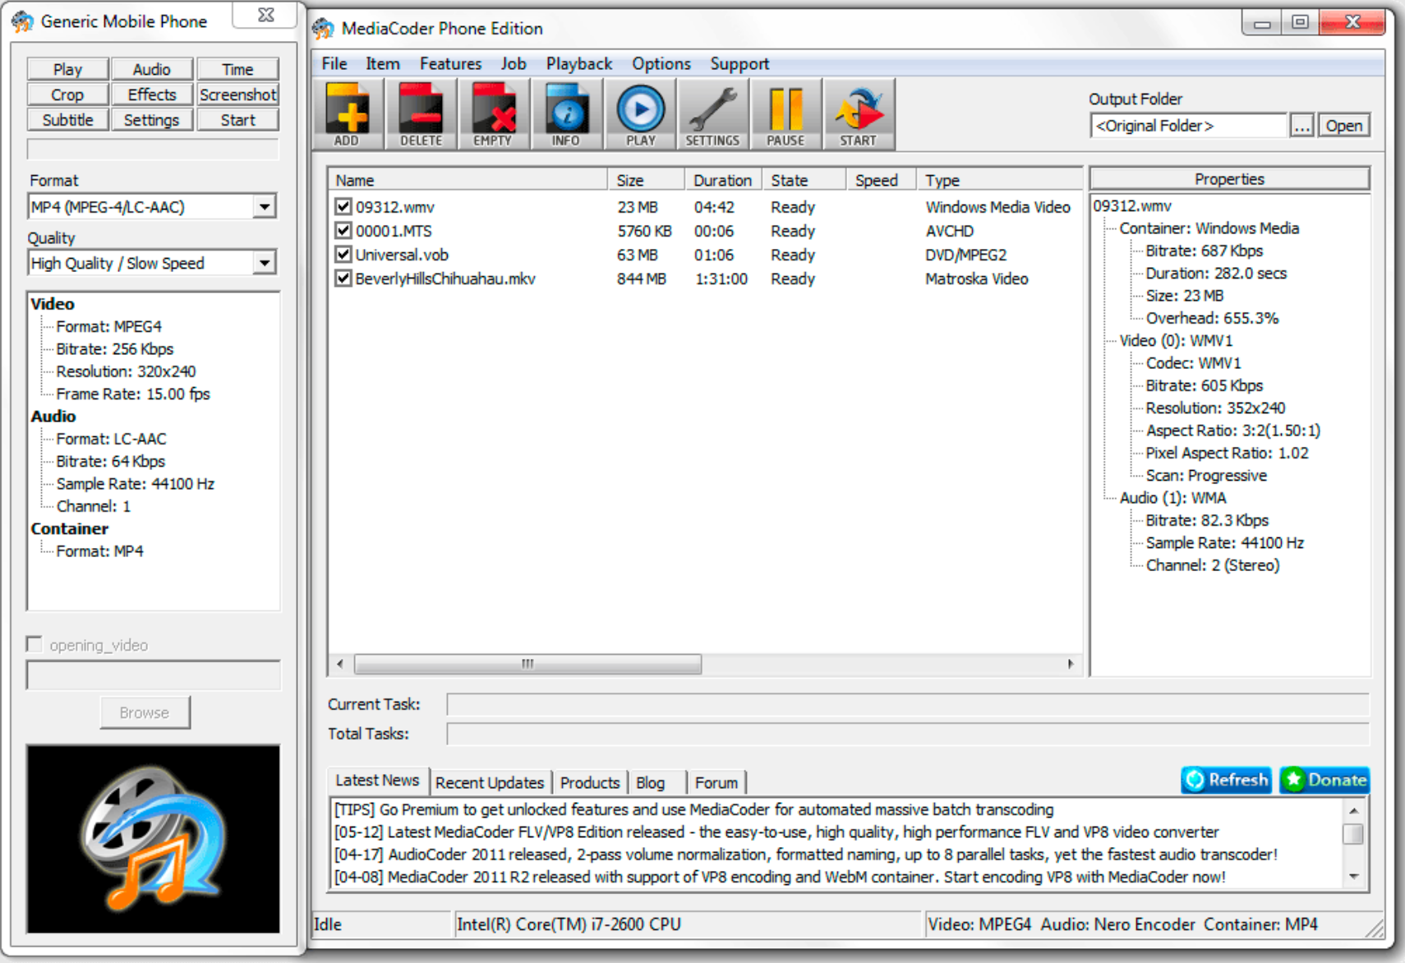Click the Donate button
Image resolution: width=1405 pixels, height=963 pixels.
[1324, 780]
